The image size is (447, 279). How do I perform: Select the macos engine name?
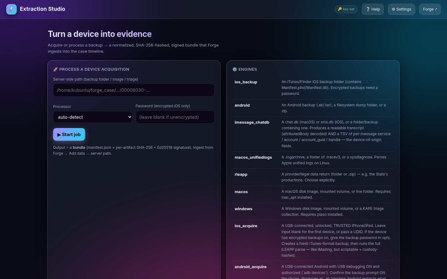point(241,192)
